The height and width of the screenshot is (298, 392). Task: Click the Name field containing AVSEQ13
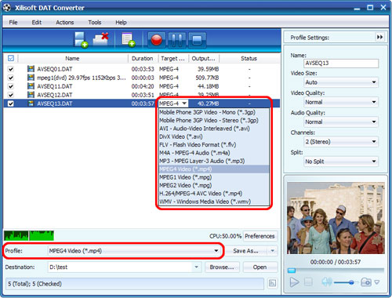(341, 63)
